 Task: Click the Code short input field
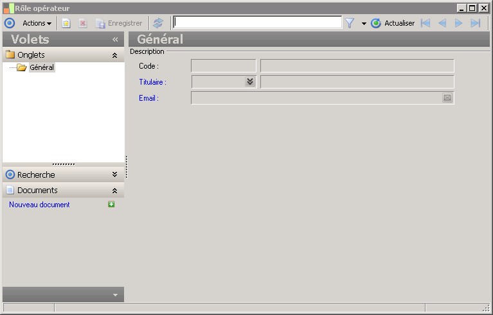tap(224, 66)
